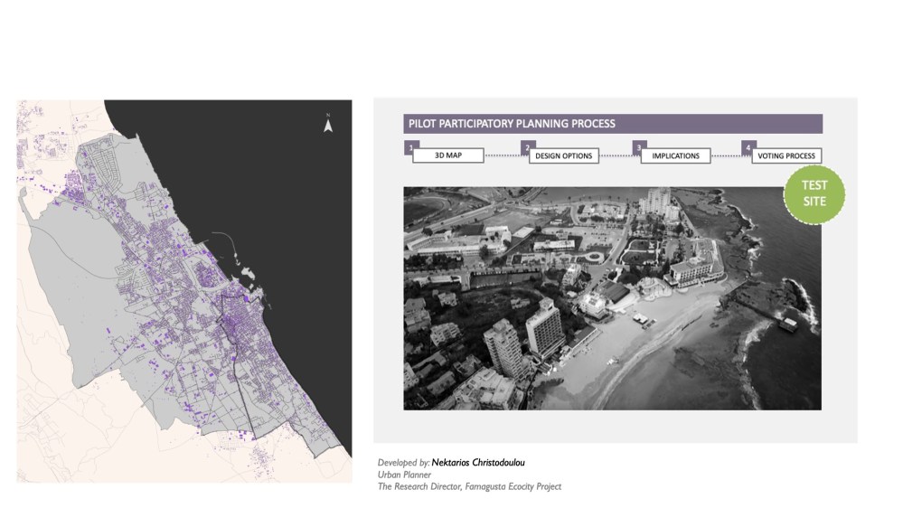The image size is (903, 508).
Task: Open the DESIGN OPTIONS step
Action: (563, 155)
